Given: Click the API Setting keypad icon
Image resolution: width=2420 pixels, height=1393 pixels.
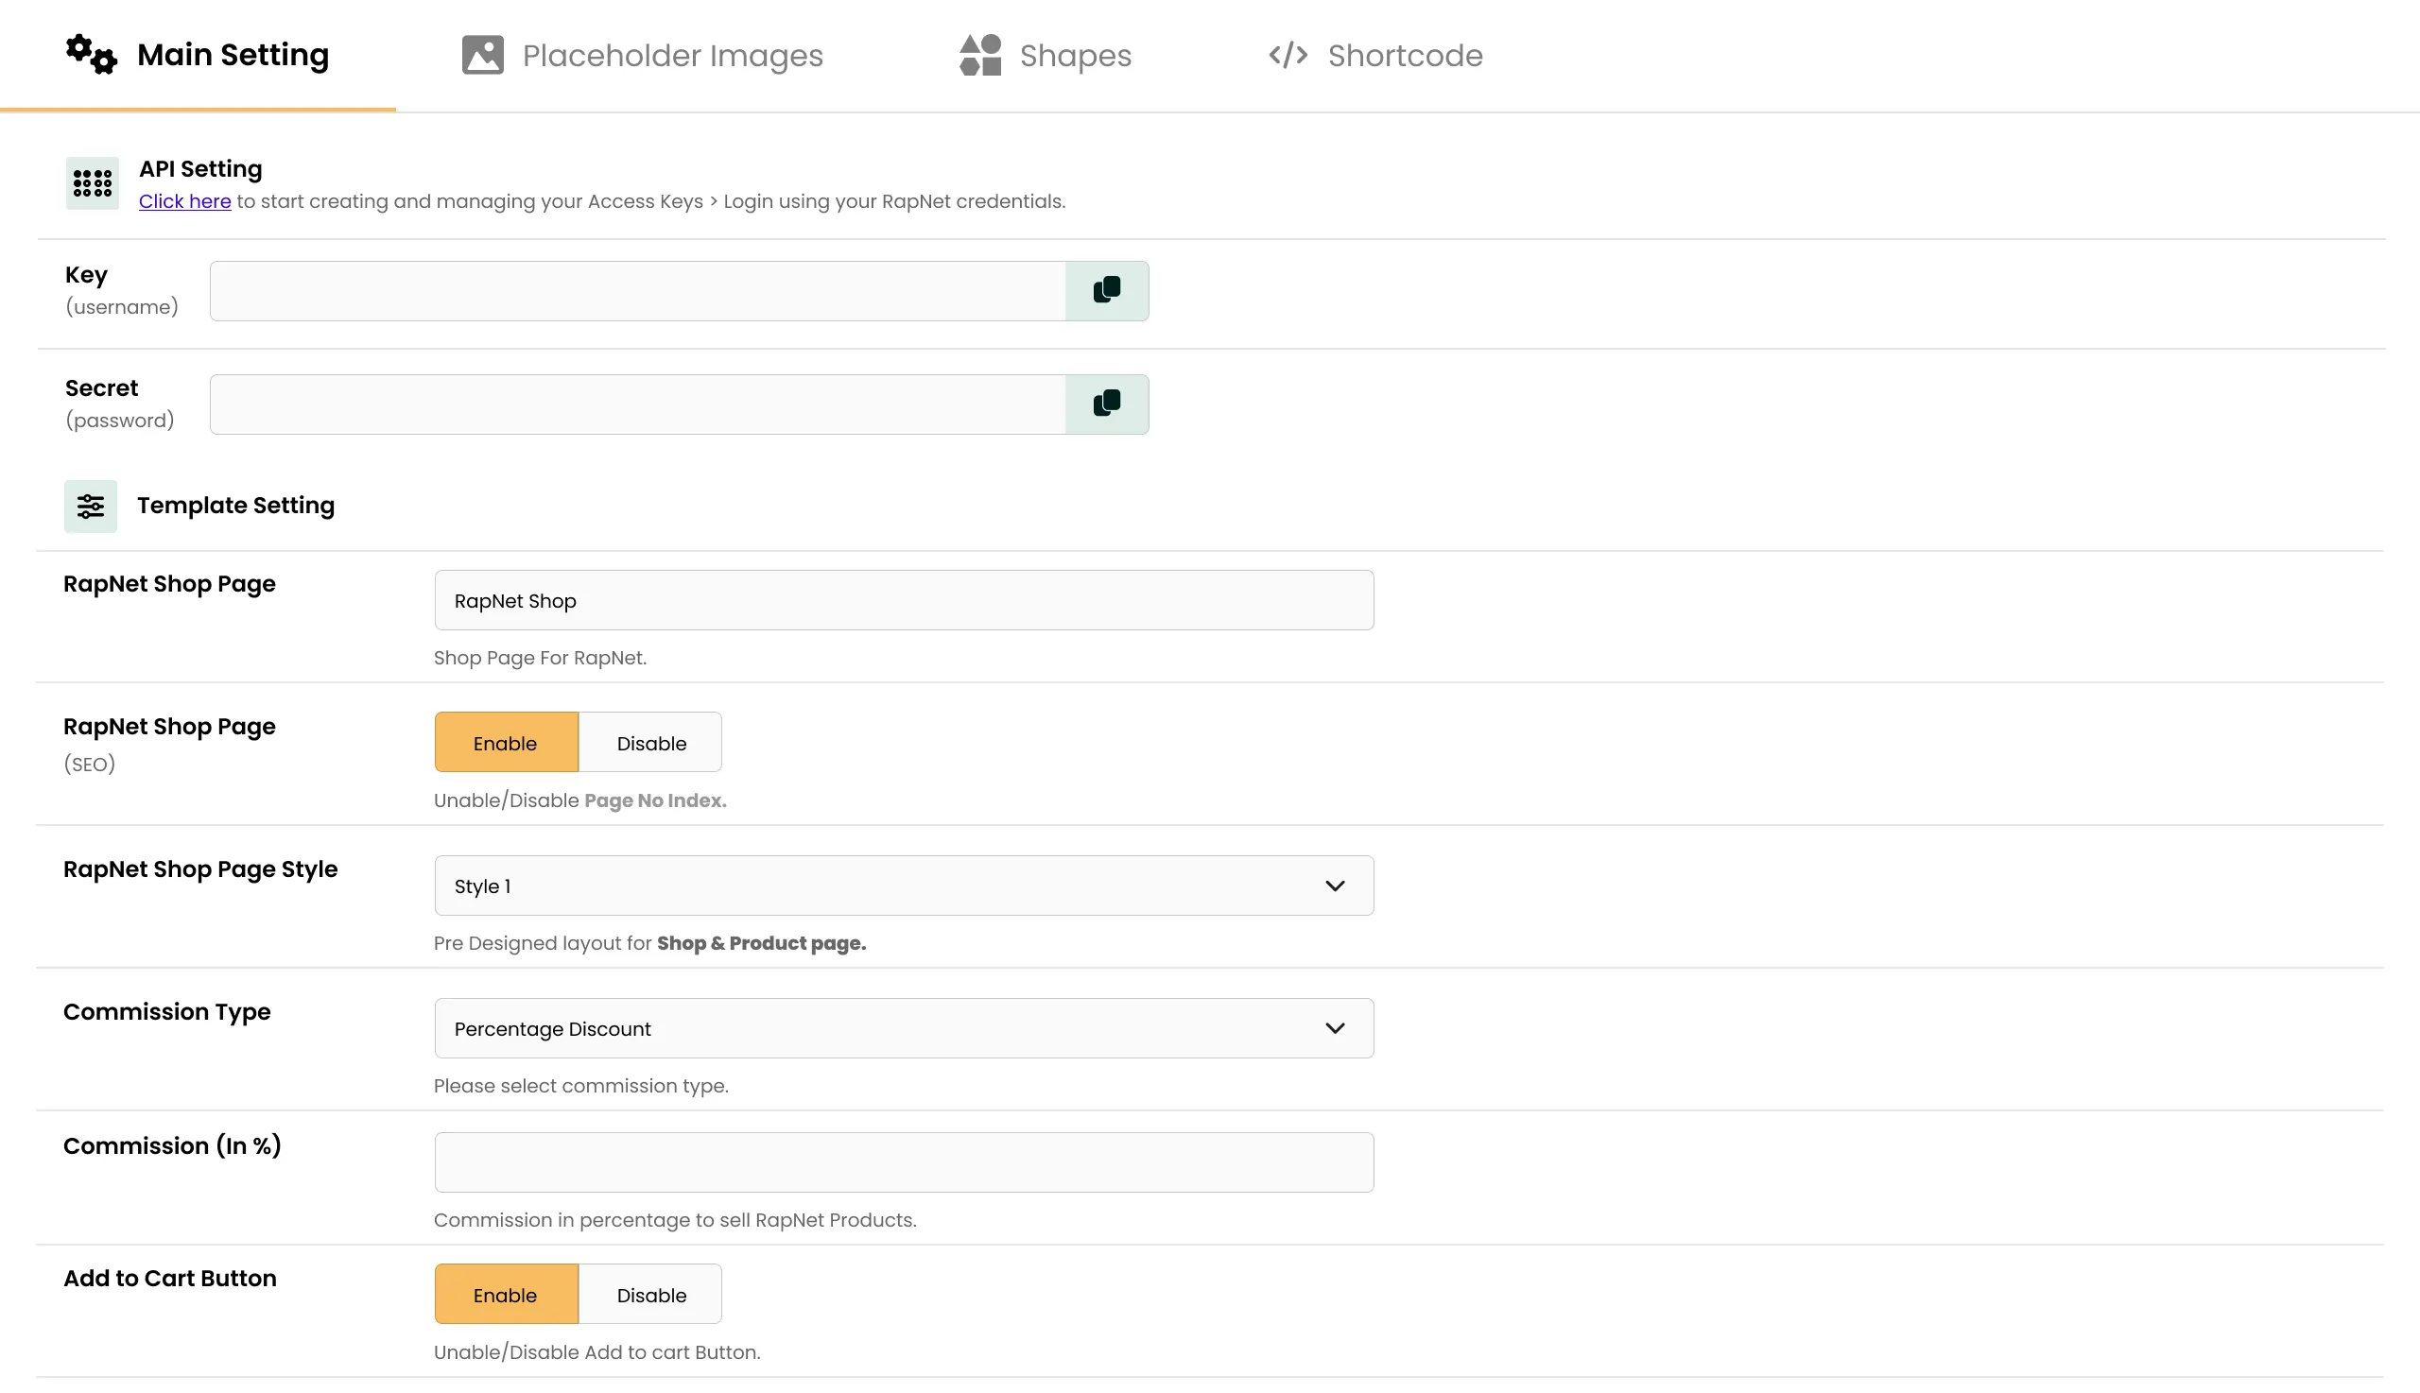Looking at the screenshot, I should click(92, 182).
